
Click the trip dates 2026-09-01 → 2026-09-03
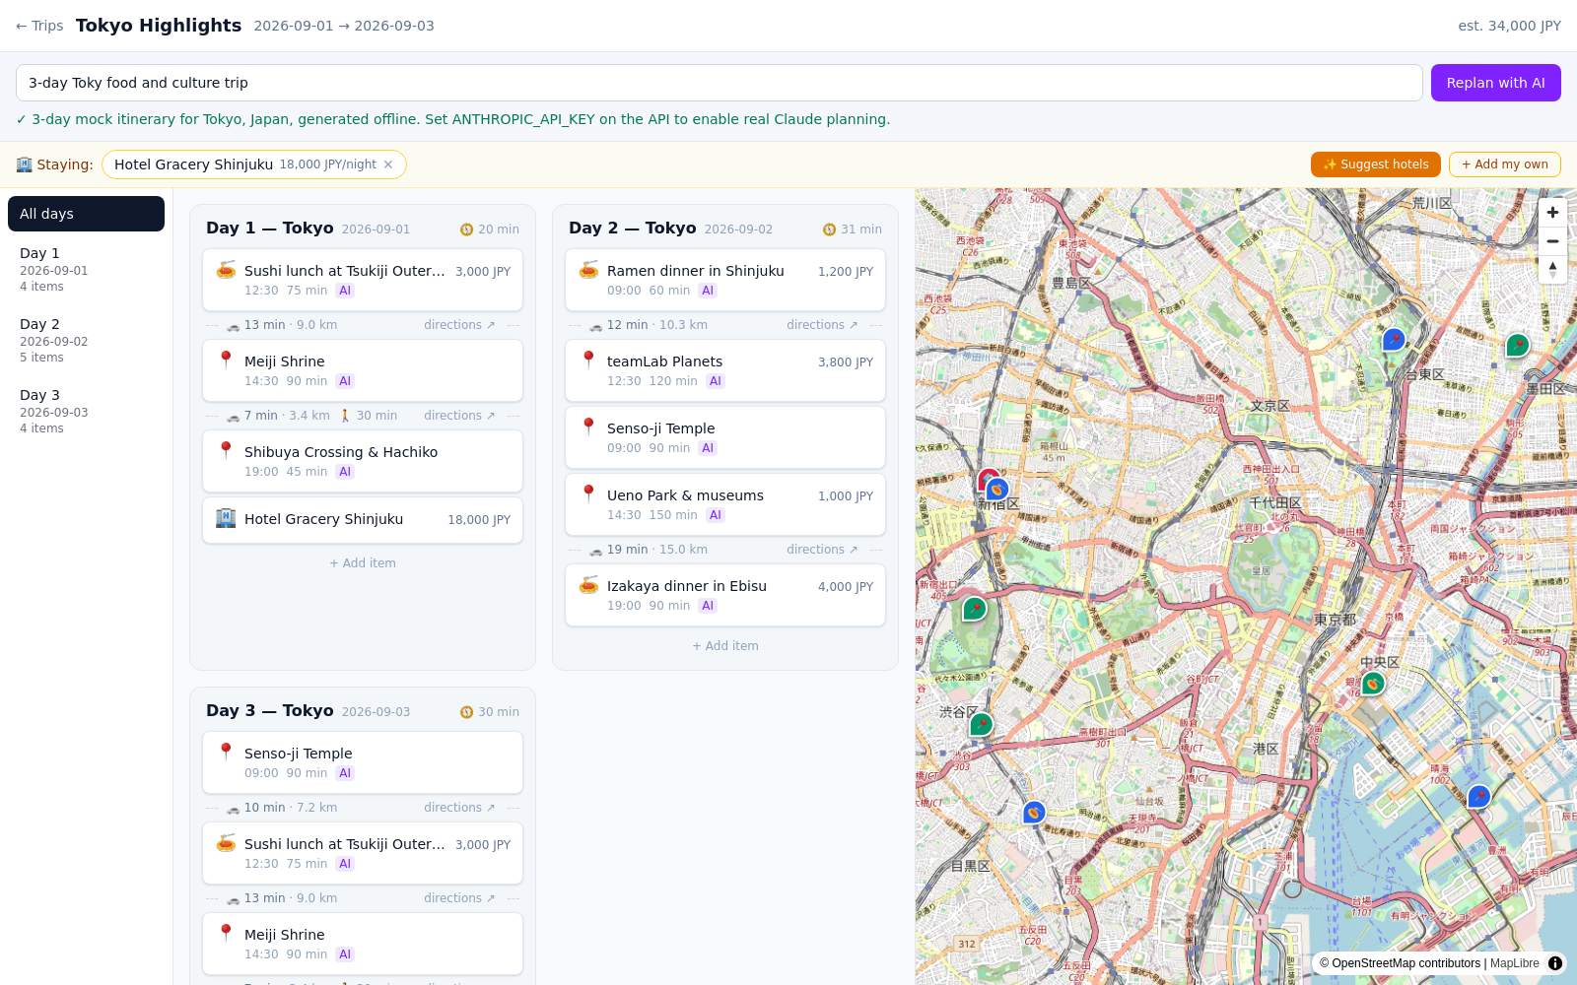click(344, 26)
